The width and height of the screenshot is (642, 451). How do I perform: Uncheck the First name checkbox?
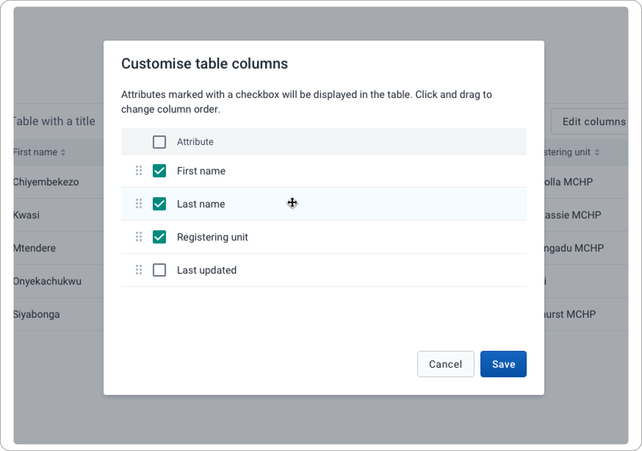(159, 171)
